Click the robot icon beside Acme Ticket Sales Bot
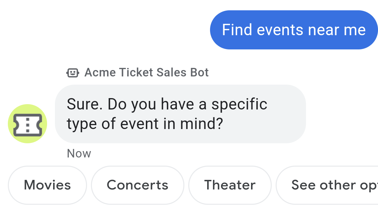The height and width of the screenshot is (214, 378). 73,73
